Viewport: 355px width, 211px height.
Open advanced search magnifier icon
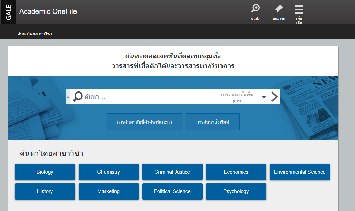[x=255, y=9]
